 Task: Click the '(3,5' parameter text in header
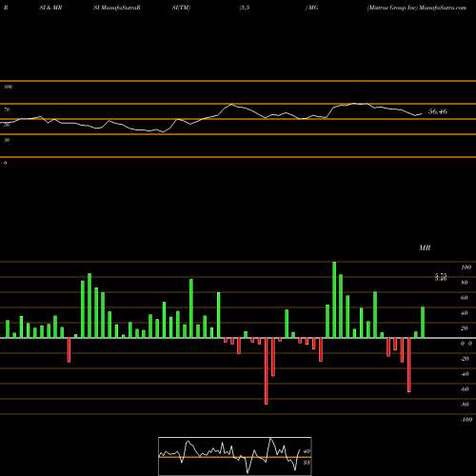[x=244, y=8]
